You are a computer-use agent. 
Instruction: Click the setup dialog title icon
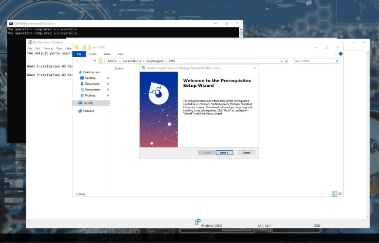[143, 68]
